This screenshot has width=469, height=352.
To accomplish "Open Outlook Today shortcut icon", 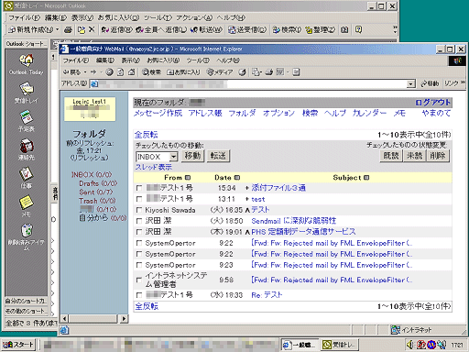I will click(x=27, y=60).
